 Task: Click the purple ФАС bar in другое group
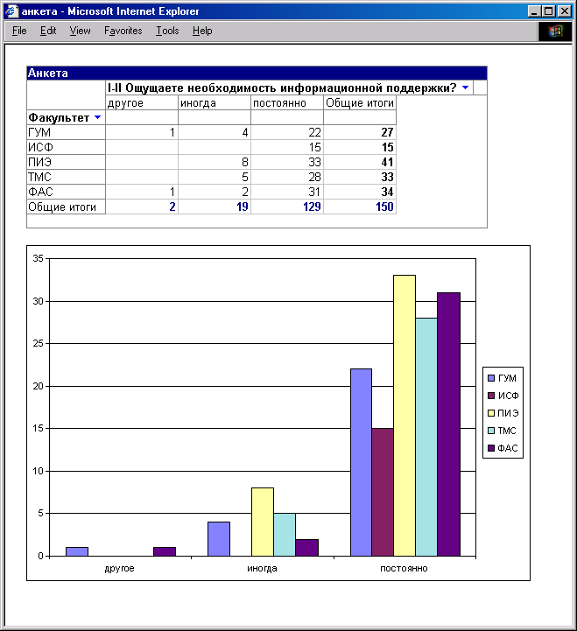pos(165,551)
